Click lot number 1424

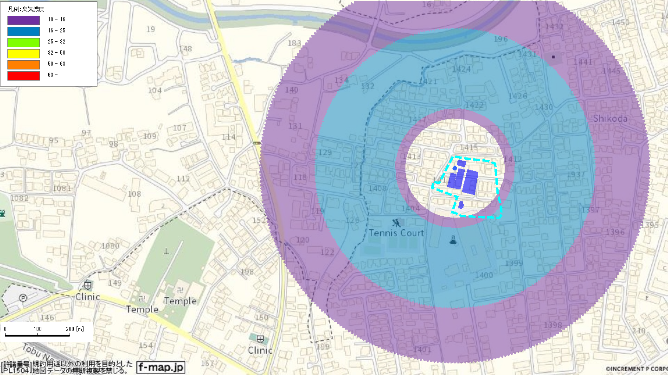[461, 69]
